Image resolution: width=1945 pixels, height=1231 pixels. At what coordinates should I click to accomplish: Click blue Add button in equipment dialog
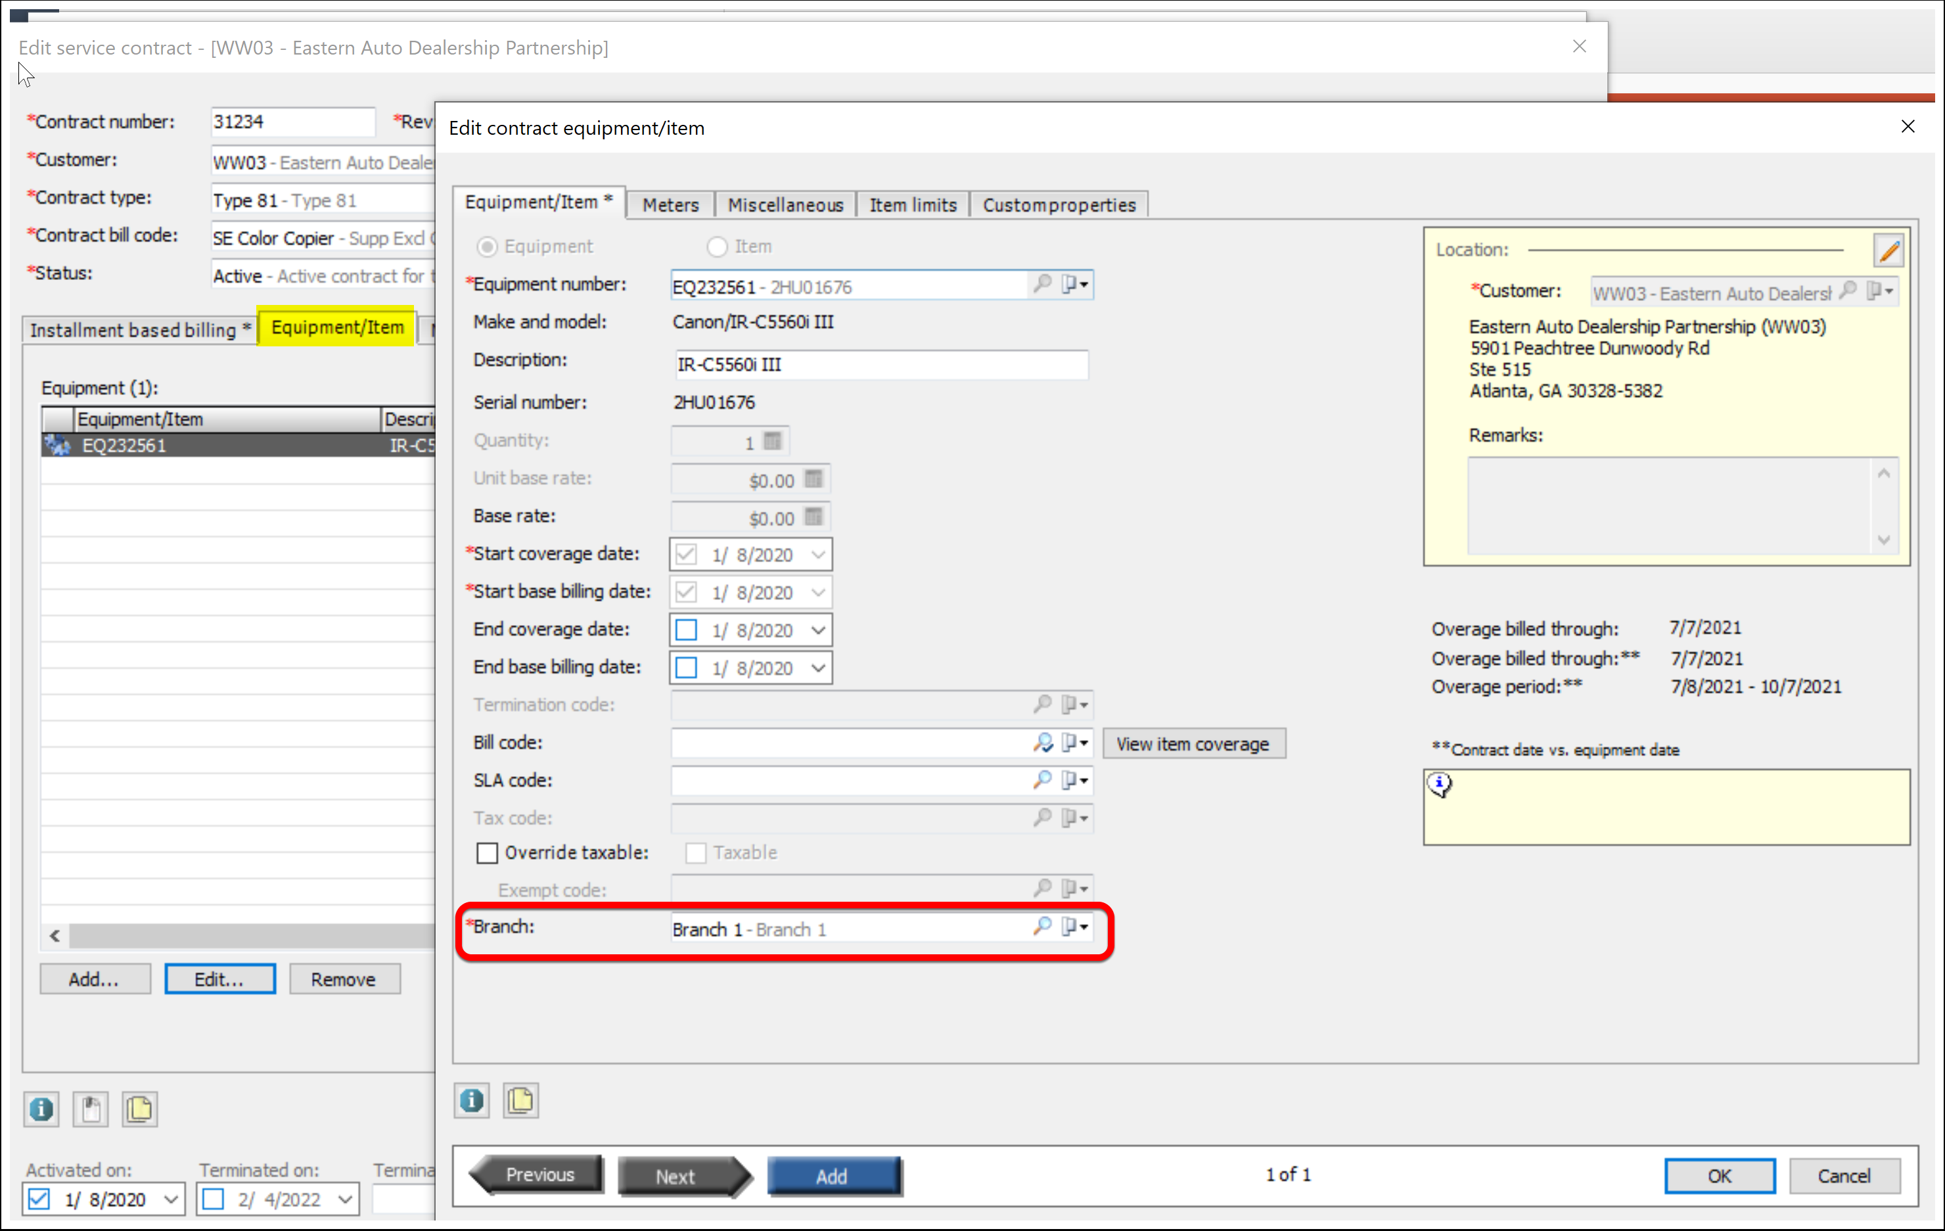click(x=834, y=1176)
